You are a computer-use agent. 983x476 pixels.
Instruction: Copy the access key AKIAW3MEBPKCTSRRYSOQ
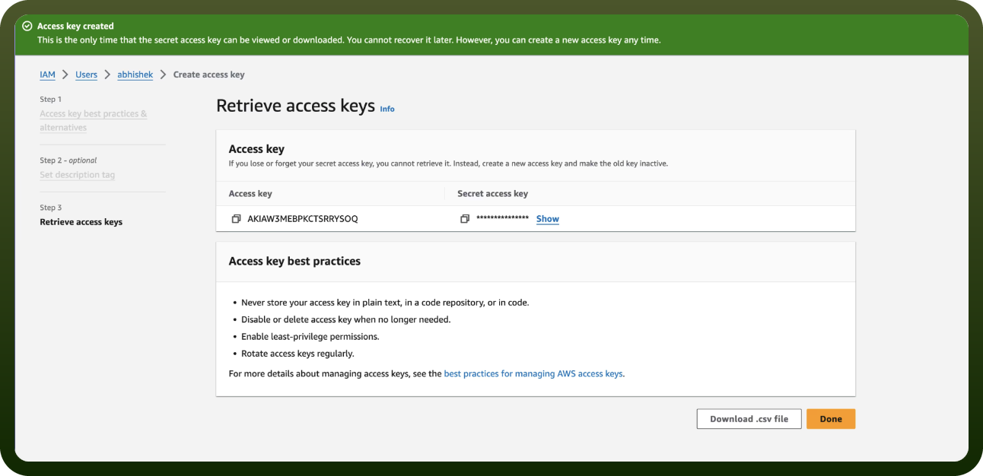[236, 219]
